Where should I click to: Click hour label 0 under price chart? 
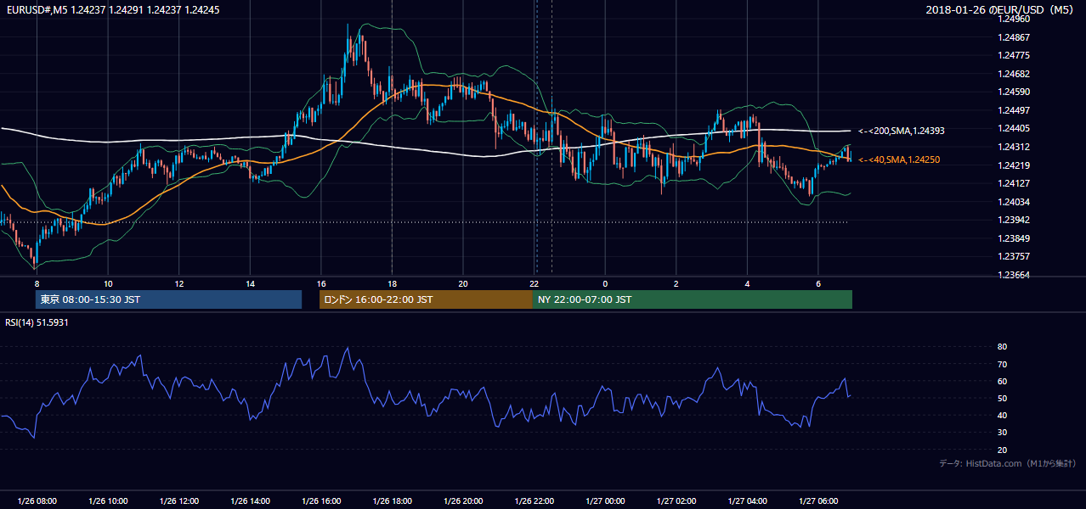pos(605,283)
